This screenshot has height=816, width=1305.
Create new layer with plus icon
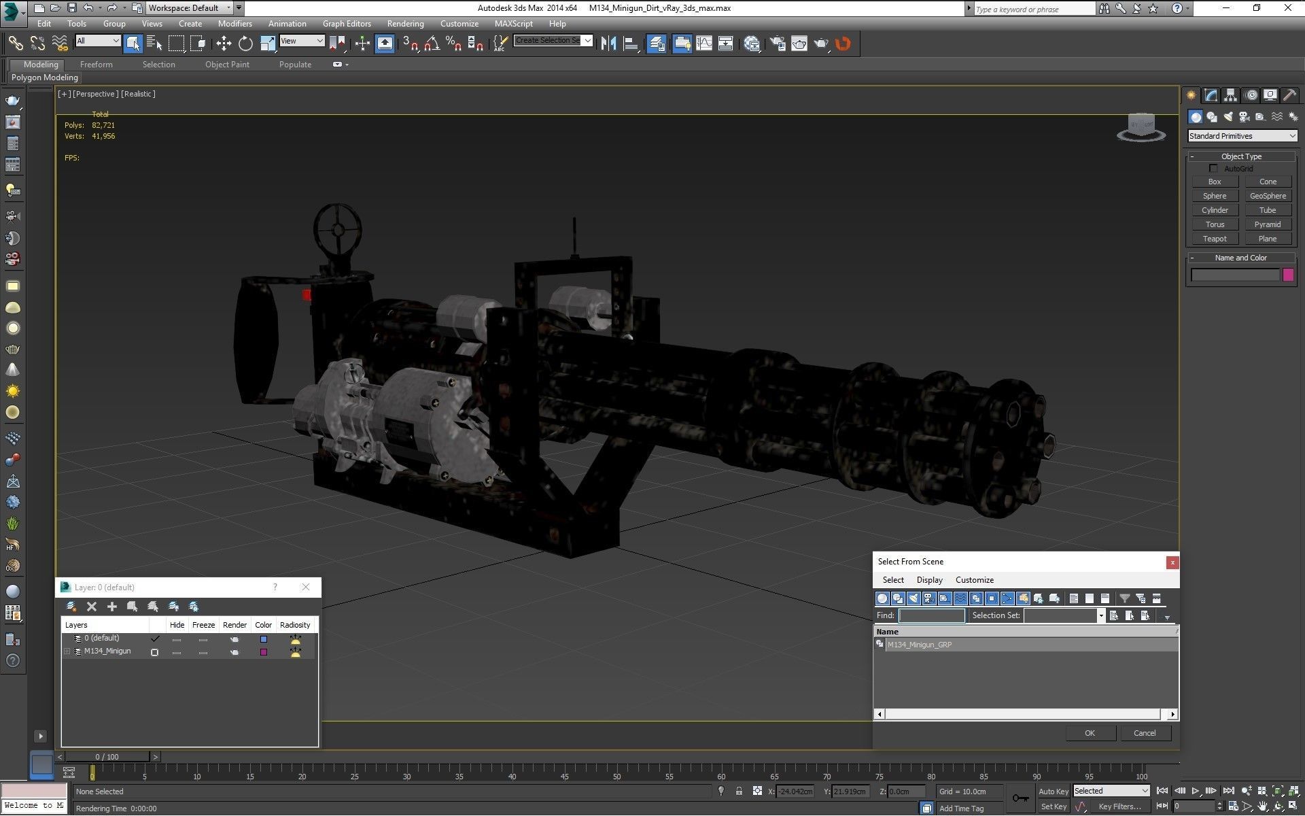coord(112,607)
